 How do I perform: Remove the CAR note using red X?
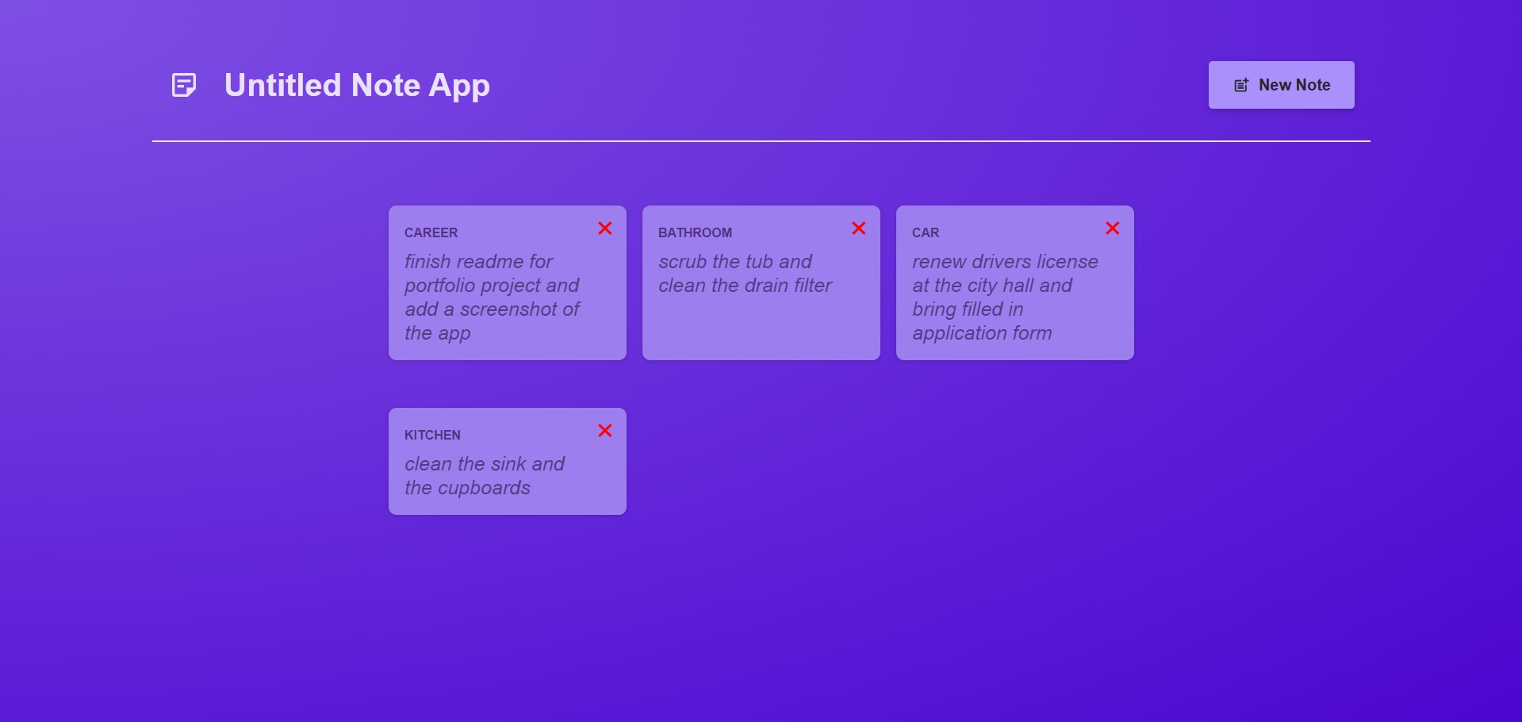click(x=1113, y=229)
